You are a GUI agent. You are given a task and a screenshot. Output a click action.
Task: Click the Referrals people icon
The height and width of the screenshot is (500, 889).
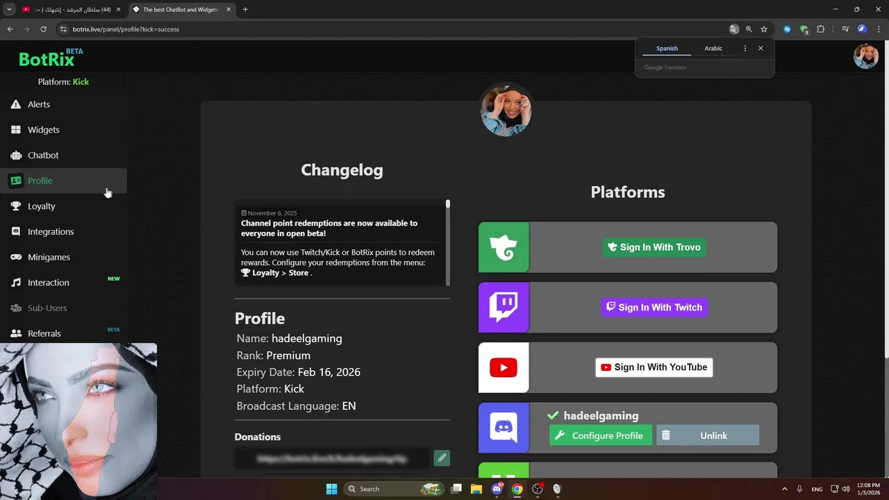tap(16, 333)
